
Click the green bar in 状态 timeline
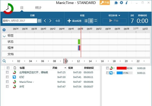click(x=79, y=42)
